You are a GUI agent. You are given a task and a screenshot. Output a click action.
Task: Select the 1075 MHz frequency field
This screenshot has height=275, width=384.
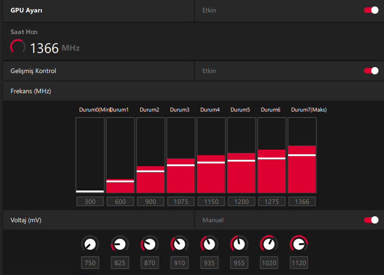pyautogui.click(x=181, y=202)
